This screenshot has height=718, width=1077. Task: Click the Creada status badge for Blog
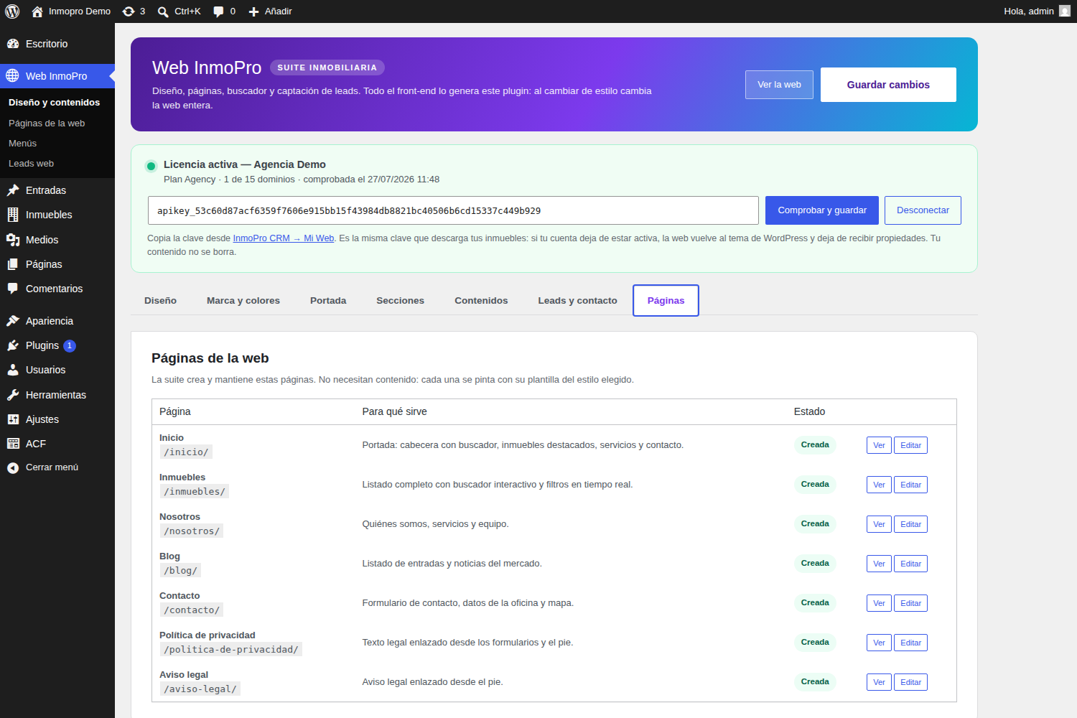[x=815, y=564]
